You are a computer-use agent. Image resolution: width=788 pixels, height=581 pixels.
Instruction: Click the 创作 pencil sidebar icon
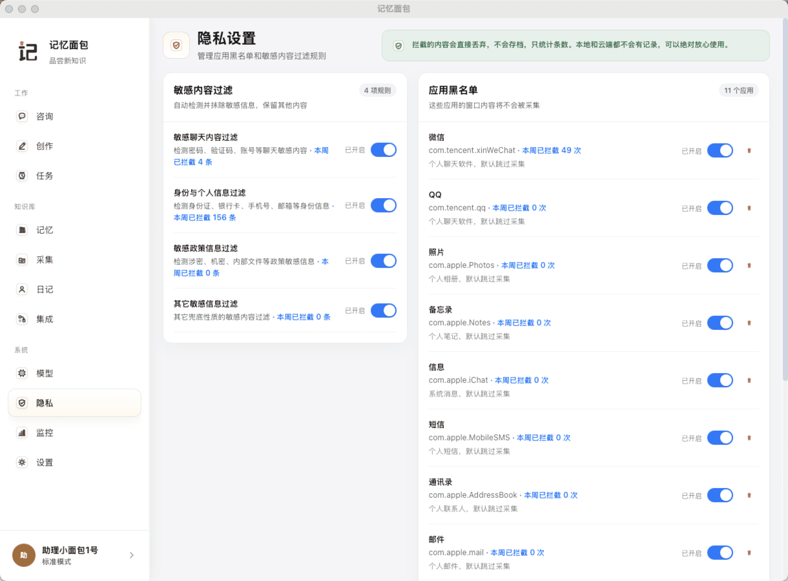click(22, 146)
